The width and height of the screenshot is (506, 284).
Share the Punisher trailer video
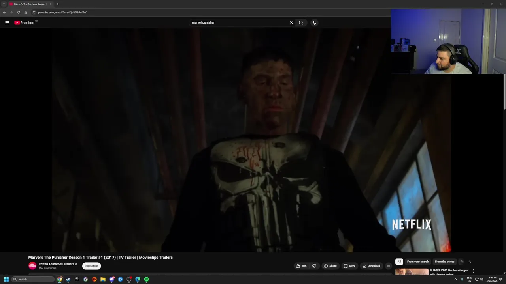tap(330, 266)
